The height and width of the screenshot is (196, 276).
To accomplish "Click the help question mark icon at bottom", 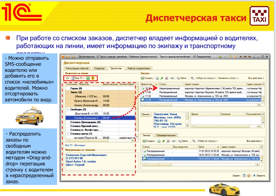I will pos(249,175).
